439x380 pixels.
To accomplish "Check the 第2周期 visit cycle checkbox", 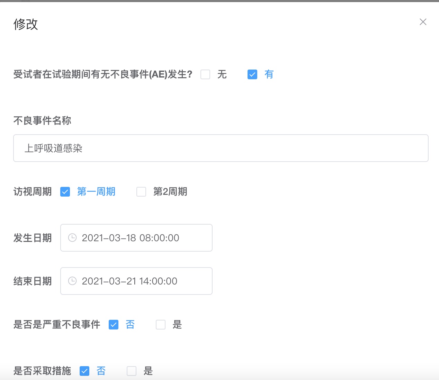I will 141,192.
